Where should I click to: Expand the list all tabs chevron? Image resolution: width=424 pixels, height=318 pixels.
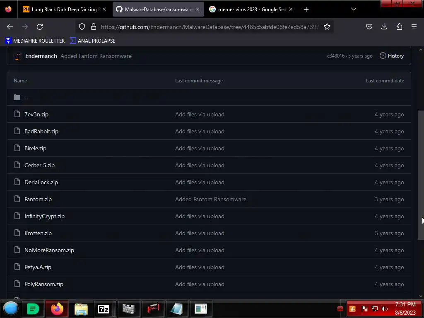tap(354, 9)
